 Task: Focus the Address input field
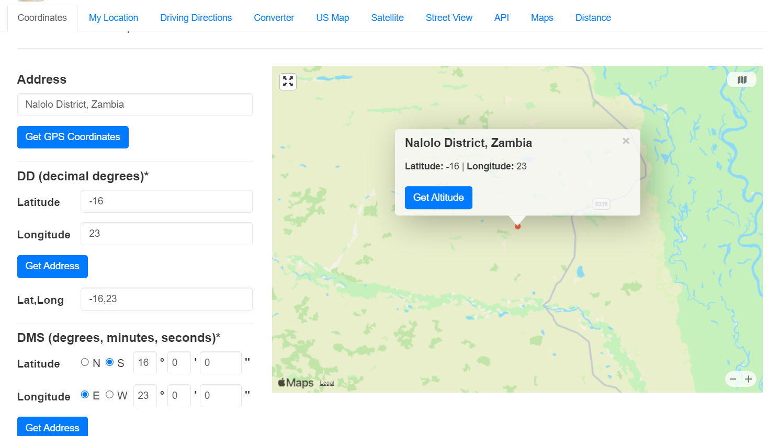[x=135, y=105]
